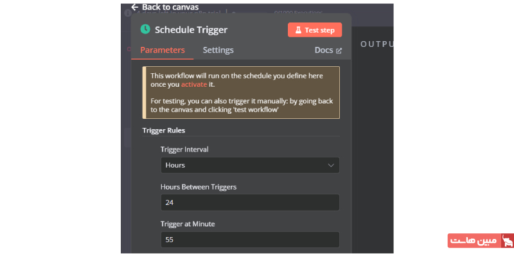
Task: Open the Docs link
Action: pos(324,50)
